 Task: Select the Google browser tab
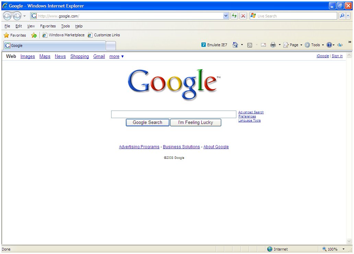tap(55, 46)
